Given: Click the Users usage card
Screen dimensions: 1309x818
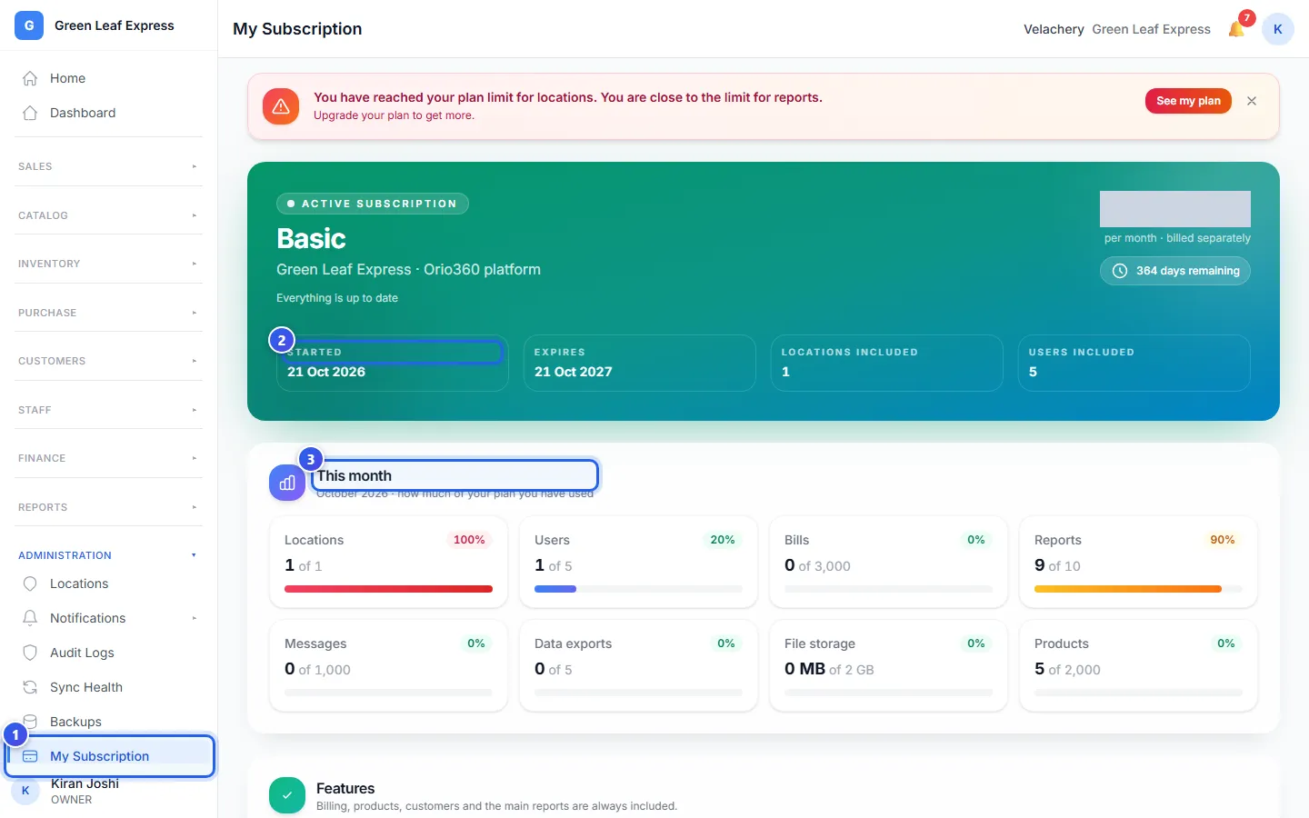Looking at the screenshot, I should click(x=638, y=563).
